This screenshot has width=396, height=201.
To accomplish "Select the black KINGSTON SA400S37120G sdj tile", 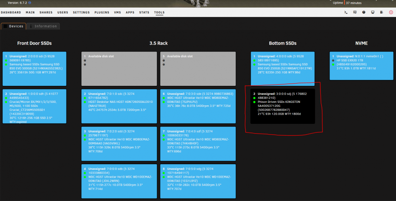I will [x=283, y=106].
